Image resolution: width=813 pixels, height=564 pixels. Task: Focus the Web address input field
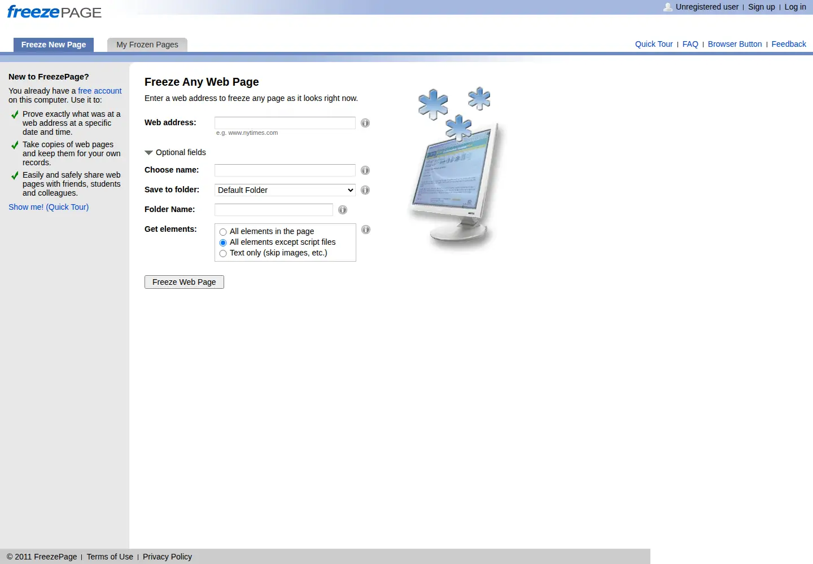(285, 123)
